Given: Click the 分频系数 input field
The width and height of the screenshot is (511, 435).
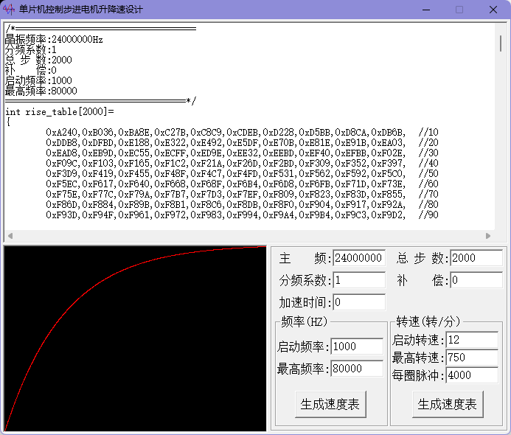Looking at the screenshot, I should coord(359,280).
